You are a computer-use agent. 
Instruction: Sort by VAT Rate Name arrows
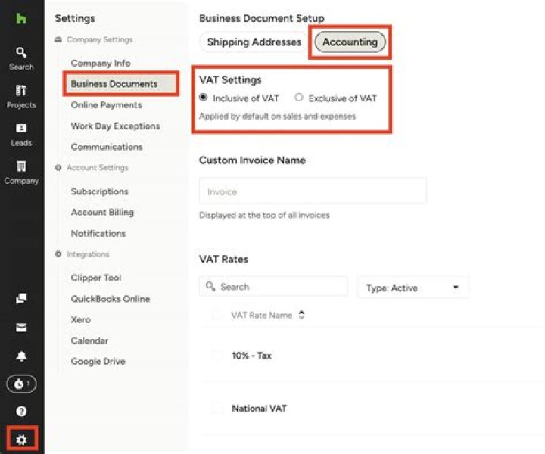301,315
